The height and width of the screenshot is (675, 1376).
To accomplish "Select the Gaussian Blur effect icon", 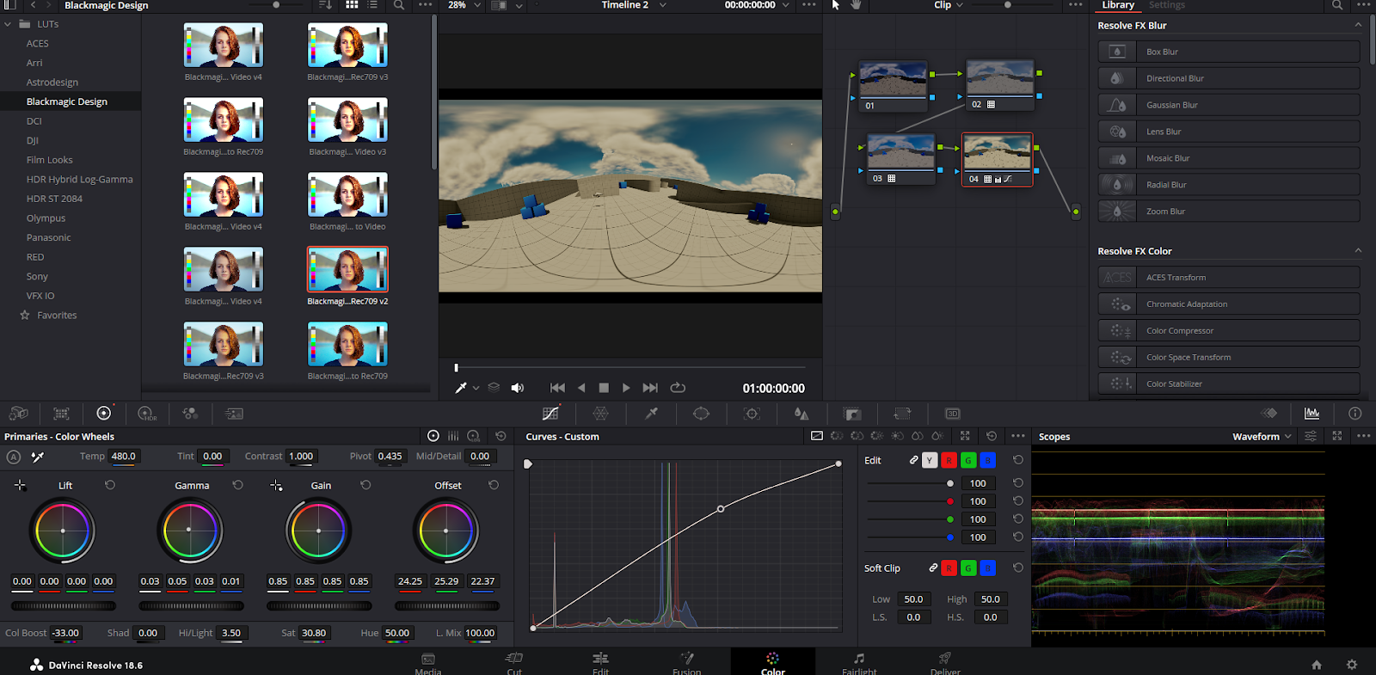I will [x=1117, y=105].
